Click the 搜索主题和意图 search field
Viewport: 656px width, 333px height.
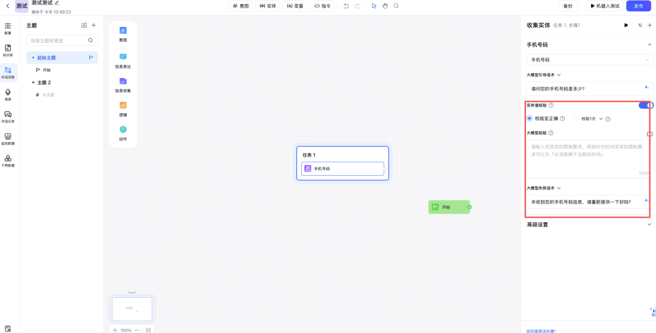(x=57, y=41)
